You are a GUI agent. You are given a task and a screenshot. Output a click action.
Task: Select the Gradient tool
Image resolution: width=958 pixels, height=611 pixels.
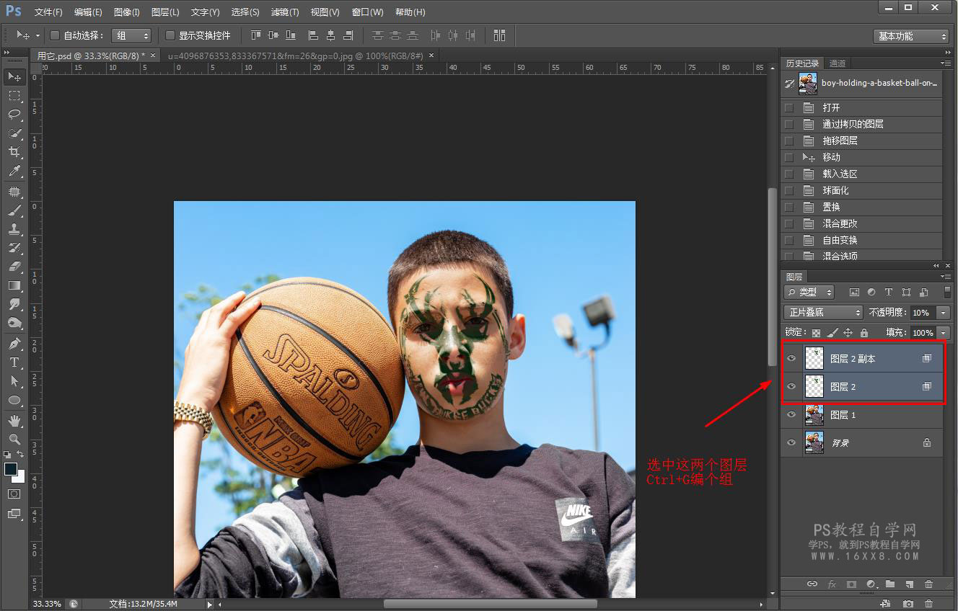14,285
